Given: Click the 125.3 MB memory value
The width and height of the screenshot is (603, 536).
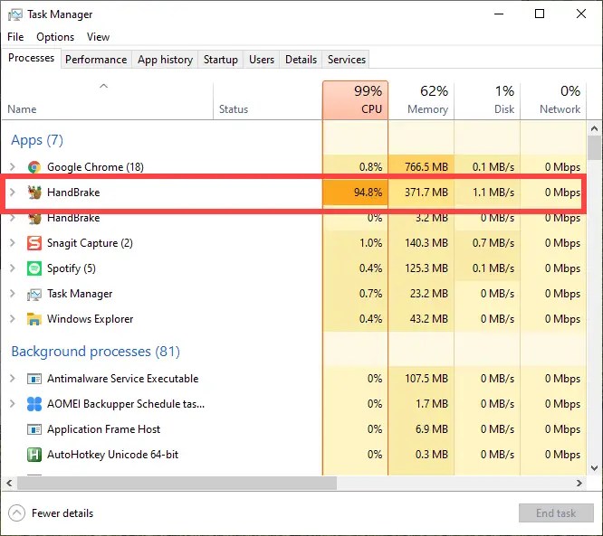Looking at the screenshot, I should point(426,268).
